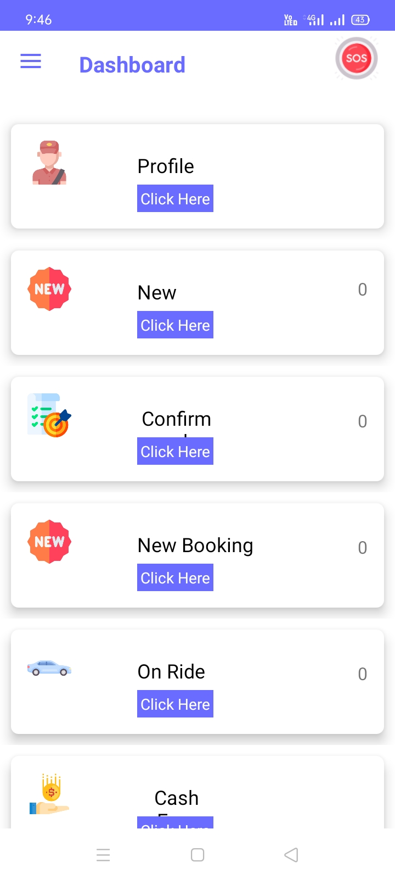Open the hamburger navigation menu
This screenshot has height=879, width=395.
tap(31, 61)
